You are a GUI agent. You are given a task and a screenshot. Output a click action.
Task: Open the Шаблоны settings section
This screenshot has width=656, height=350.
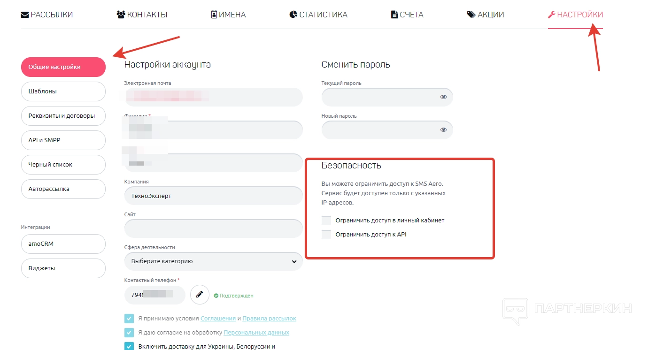coord(63,91)
